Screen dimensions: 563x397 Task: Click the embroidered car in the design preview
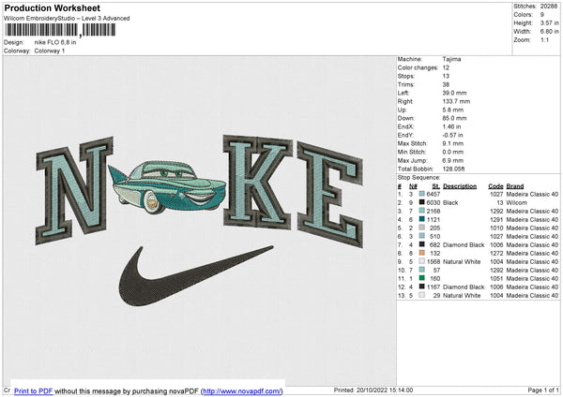[x=167, y=186]
